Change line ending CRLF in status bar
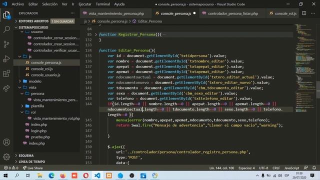The width and height of the screenshot is (320, 180). pyautogui.click(x=276, y=168)
